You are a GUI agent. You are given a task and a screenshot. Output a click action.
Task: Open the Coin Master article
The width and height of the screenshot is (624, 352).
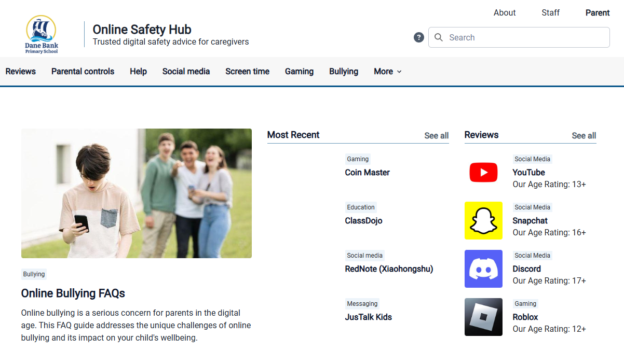(367, 173)
